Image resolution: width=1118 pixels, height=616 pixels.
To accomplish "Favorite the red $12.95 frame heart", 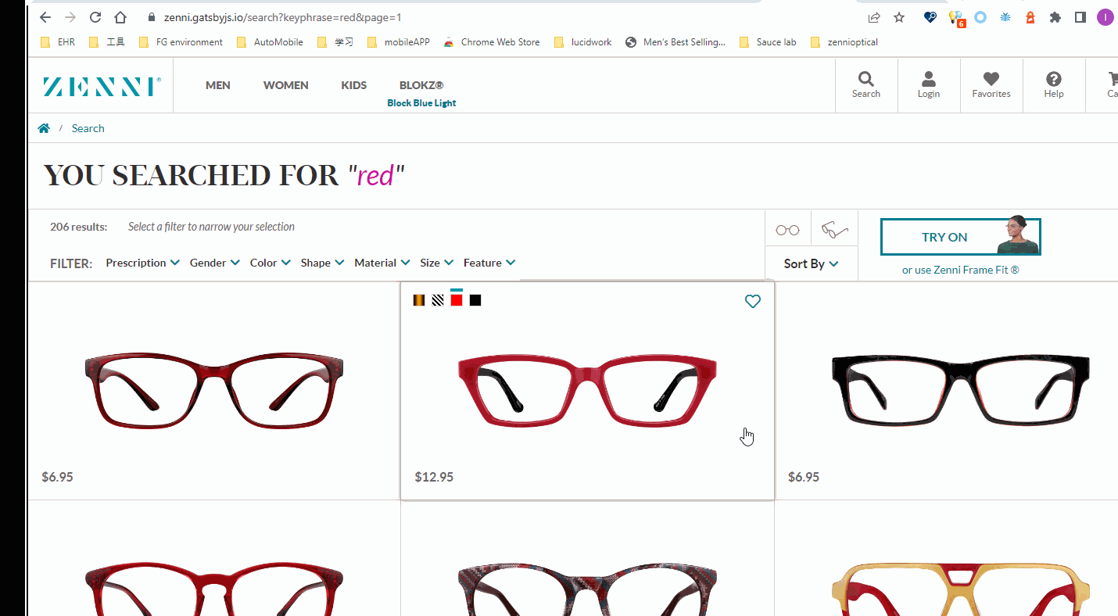I will point(752,301).
